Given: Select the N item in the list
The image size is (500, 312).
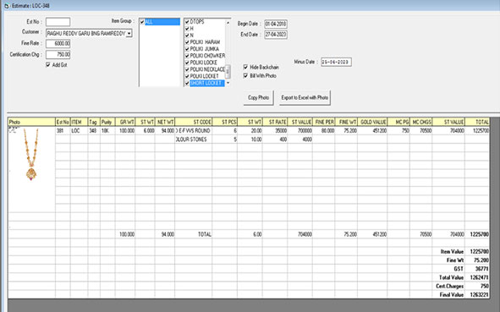Looking at the screenshot, I should 192,36.
